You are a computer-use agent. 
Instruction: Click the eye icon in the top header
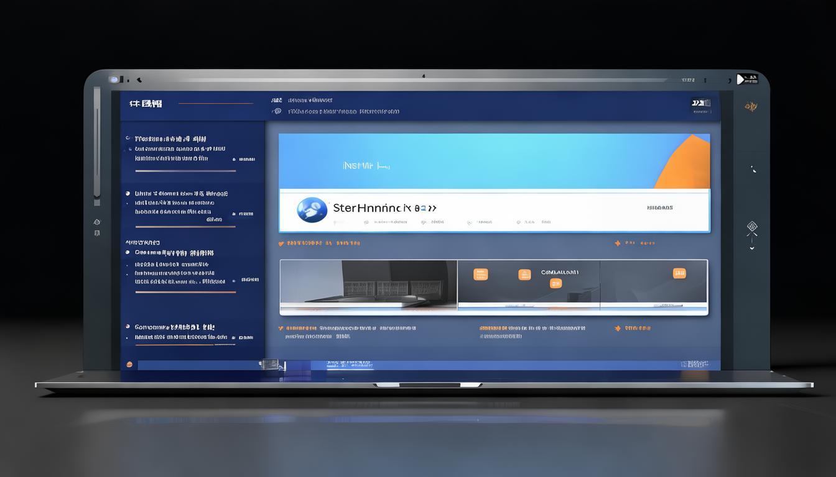(277, 112)
